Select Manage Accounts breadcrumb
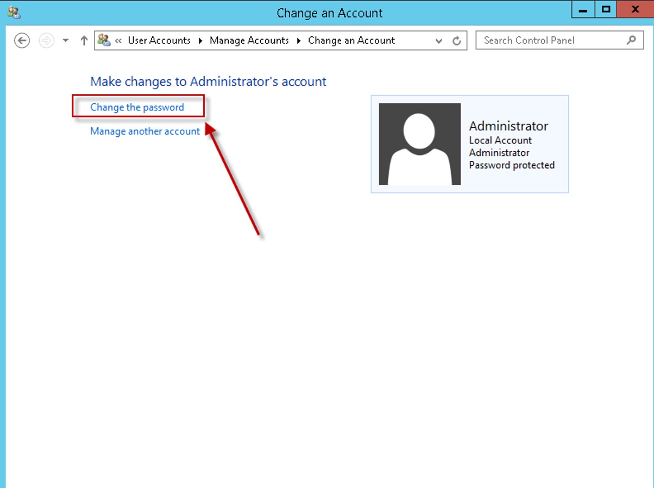The image size is (654, 488). 249,40
